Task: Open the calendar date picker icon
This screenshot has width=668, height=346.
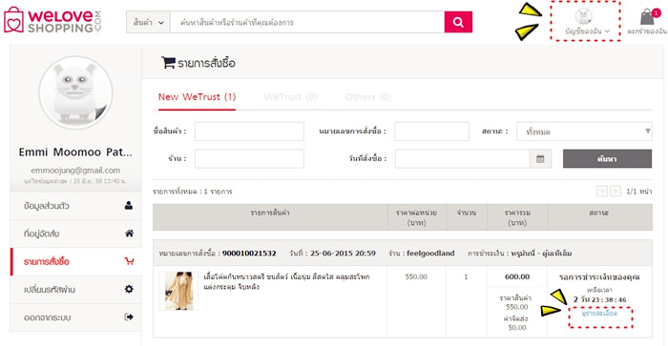Action: point(540,159)
